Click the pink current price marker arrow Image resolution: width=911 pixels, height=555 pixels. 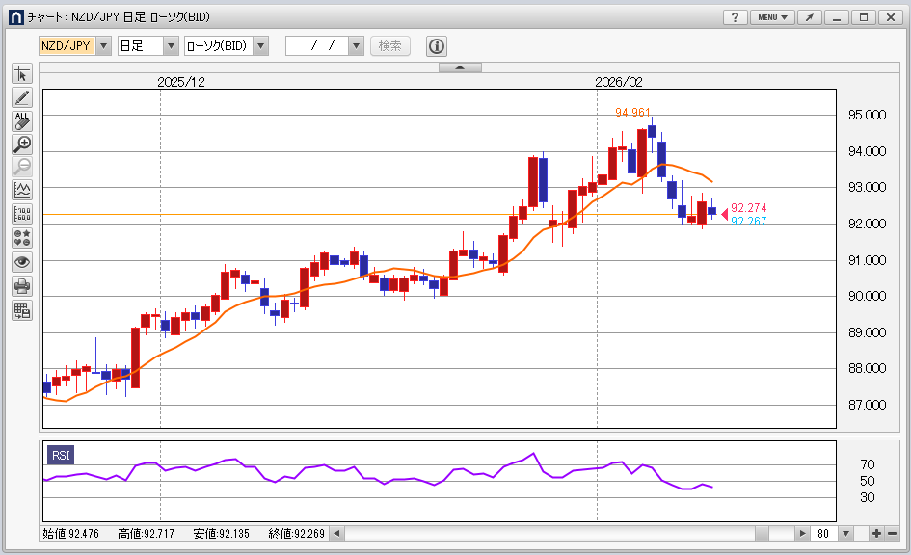point(725,215)
